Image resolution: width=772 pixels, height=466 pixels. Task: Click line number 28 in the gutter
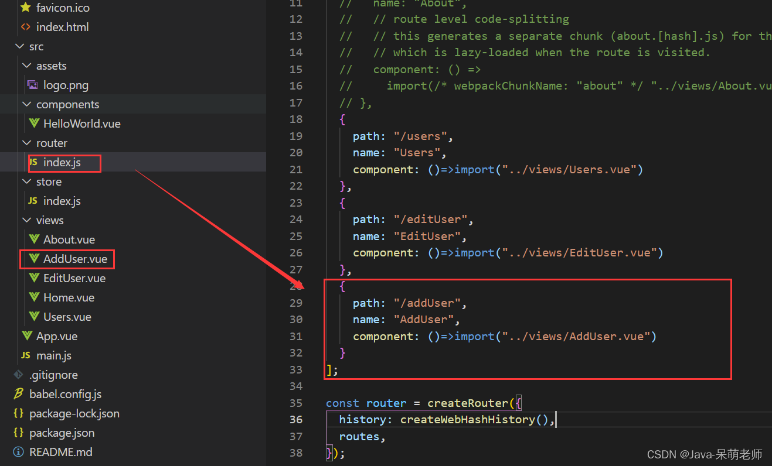296,286
